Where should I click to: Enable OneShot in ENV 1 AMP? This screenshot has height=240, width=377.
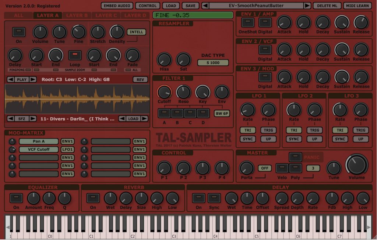coord(248,22)
